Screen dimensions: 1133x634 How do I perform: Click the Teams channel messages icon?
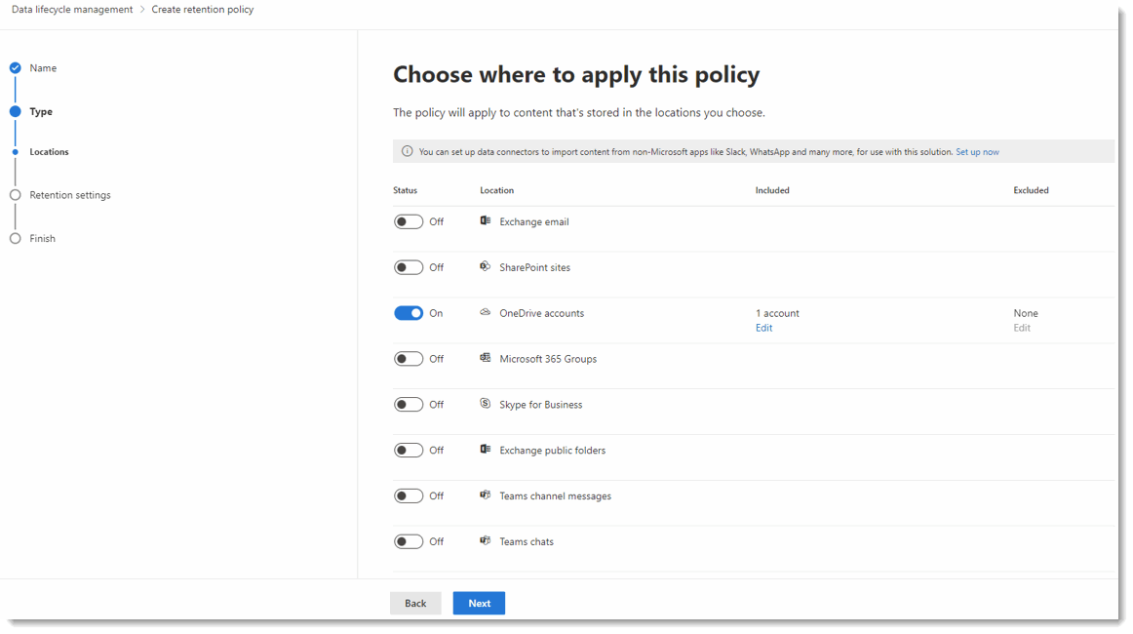point(486,495)
